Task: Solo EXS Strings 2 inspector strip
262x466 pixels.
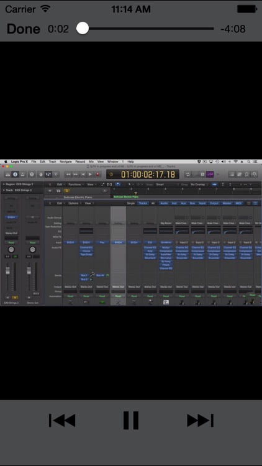Action: (14, 298)
